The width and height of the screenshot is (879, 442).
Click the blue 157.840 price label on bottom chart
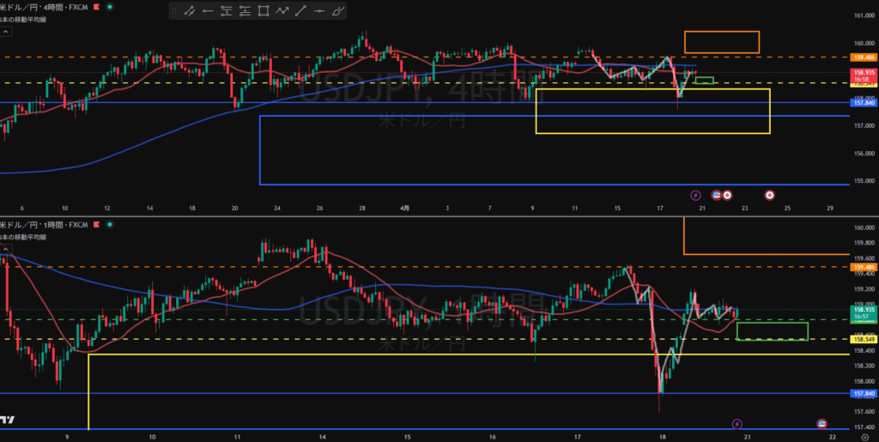pyautogui.click(x=861, y=394)
